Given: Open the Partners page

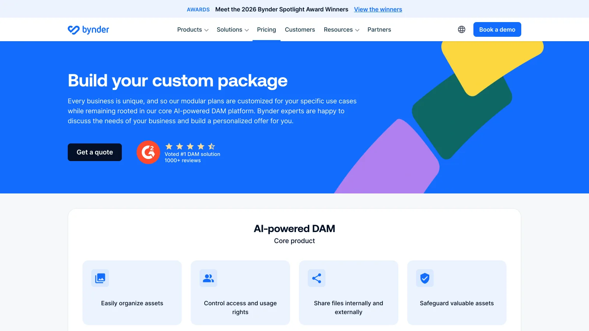Looking at the screenshot, I should click(379, 29).
